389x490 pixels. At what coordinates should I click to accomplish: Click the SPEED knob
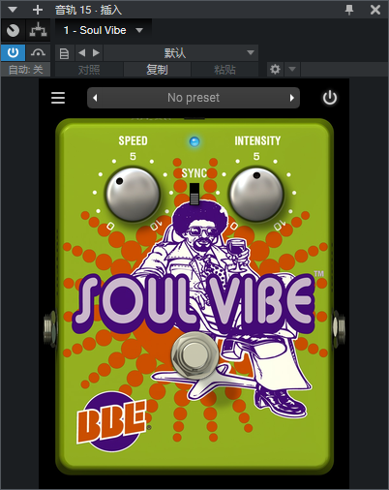pos(133,195)
